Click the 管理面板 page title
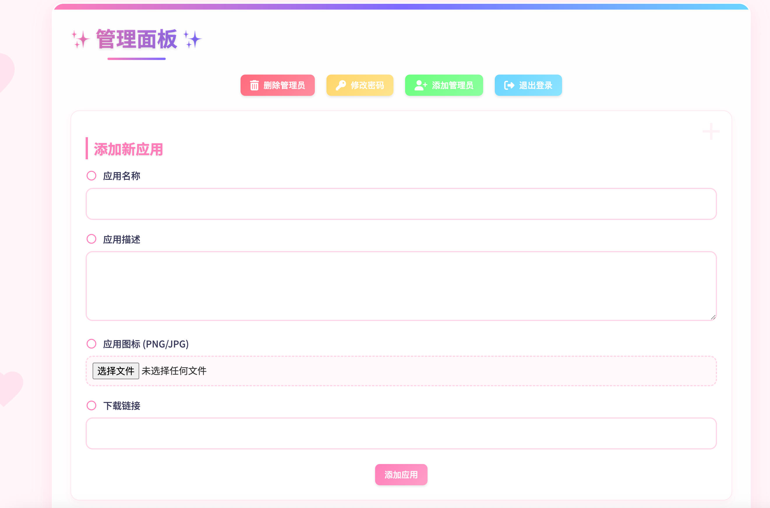This screenshot has width=770, height=508. click(136, 39)
